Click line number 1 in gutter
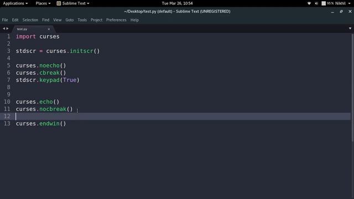 tap(9, 36)
